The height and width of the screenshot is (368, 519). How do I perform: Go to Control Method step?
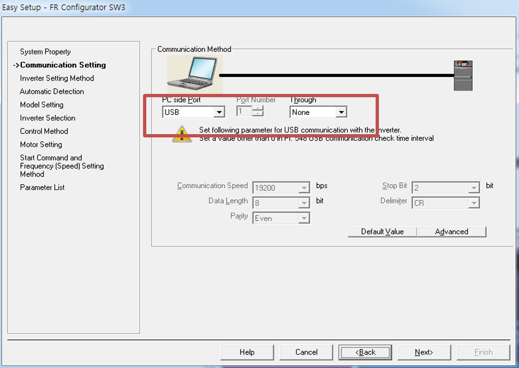44,131
